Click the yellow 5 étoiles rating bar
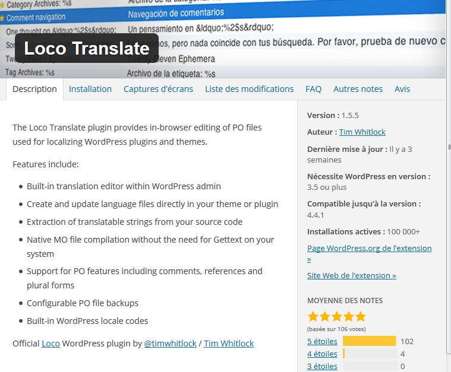The height and width of the screenshot is (372, 451). (369, 341)
